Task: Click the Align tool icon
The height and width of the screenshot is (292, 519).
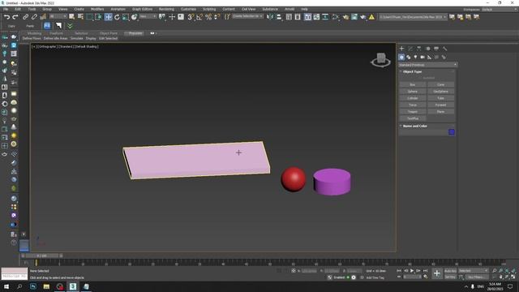Action: click(x=279, y=17)
